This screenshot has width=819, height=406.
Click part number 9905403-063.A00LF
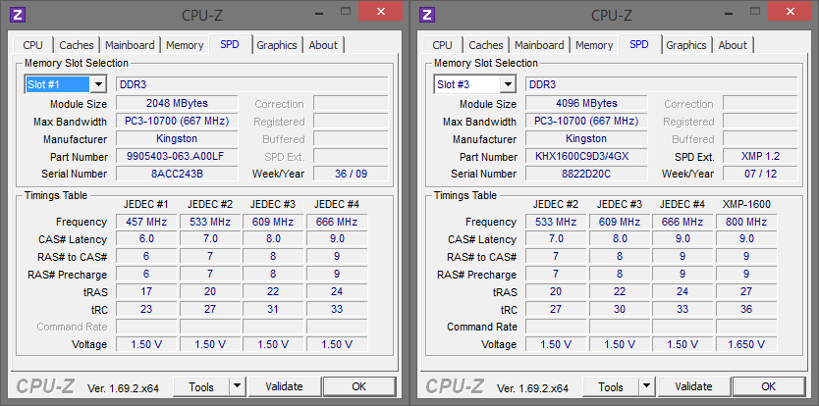pyautogui.click(x=177, y=156)
